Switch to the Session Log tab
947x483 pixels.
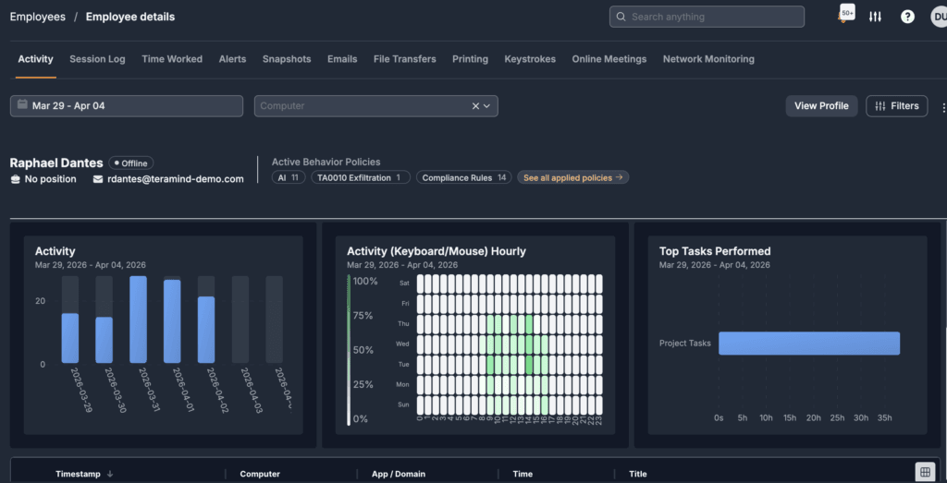97,59
